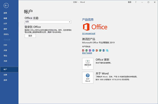Open the 共享 page

pyautogui.click(x=5, y=50)
